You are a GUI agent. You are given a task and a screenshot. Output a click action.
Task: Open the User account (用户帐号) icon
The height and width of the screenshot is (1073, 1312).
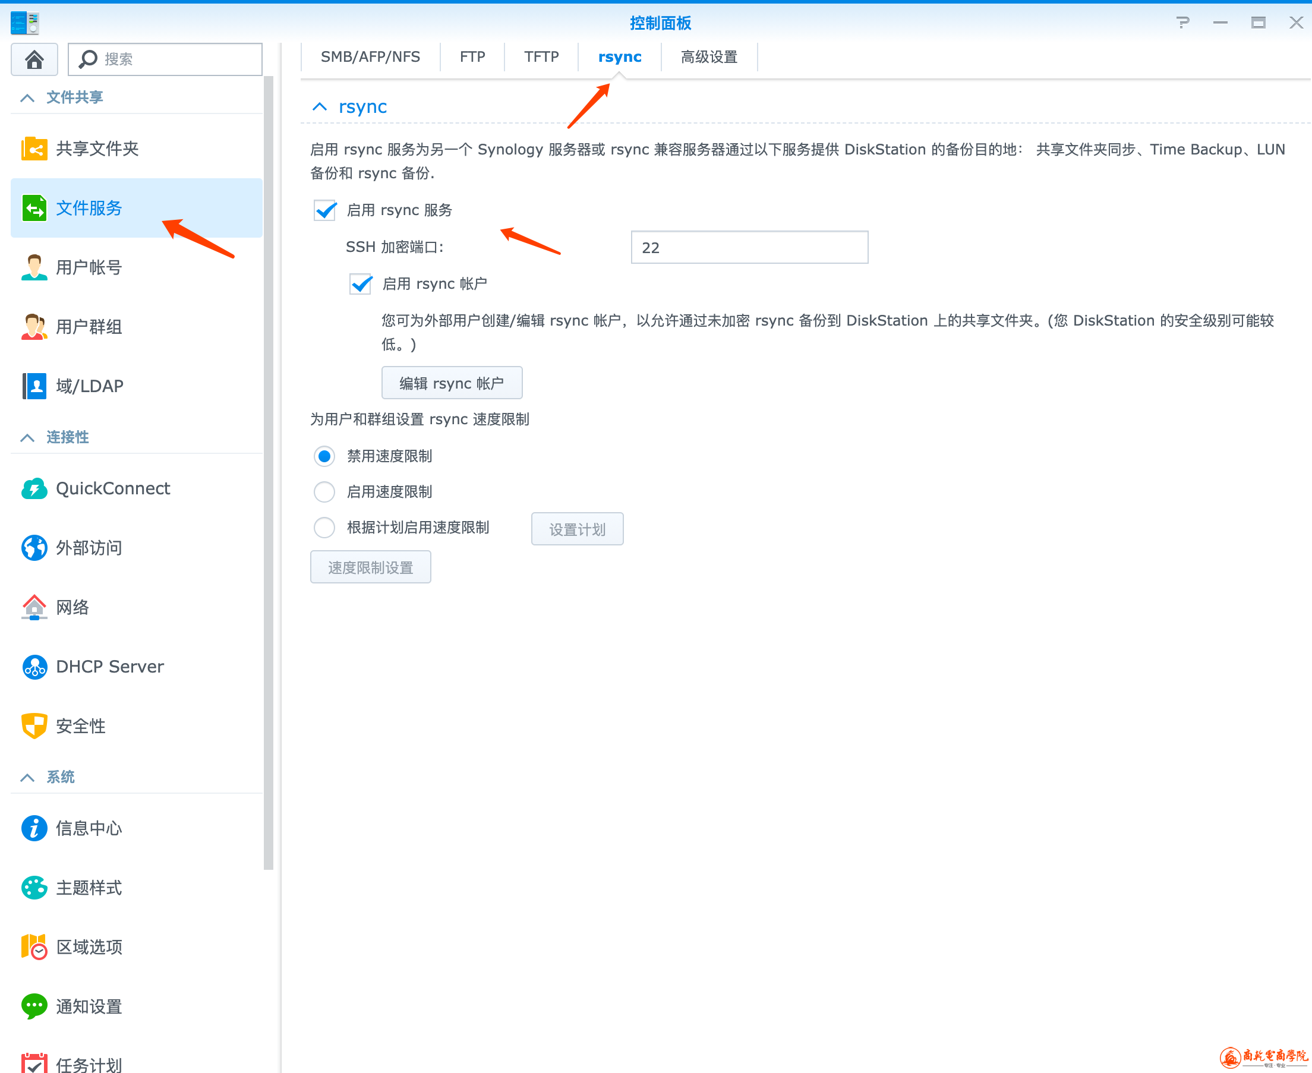(x=34, y=267)
